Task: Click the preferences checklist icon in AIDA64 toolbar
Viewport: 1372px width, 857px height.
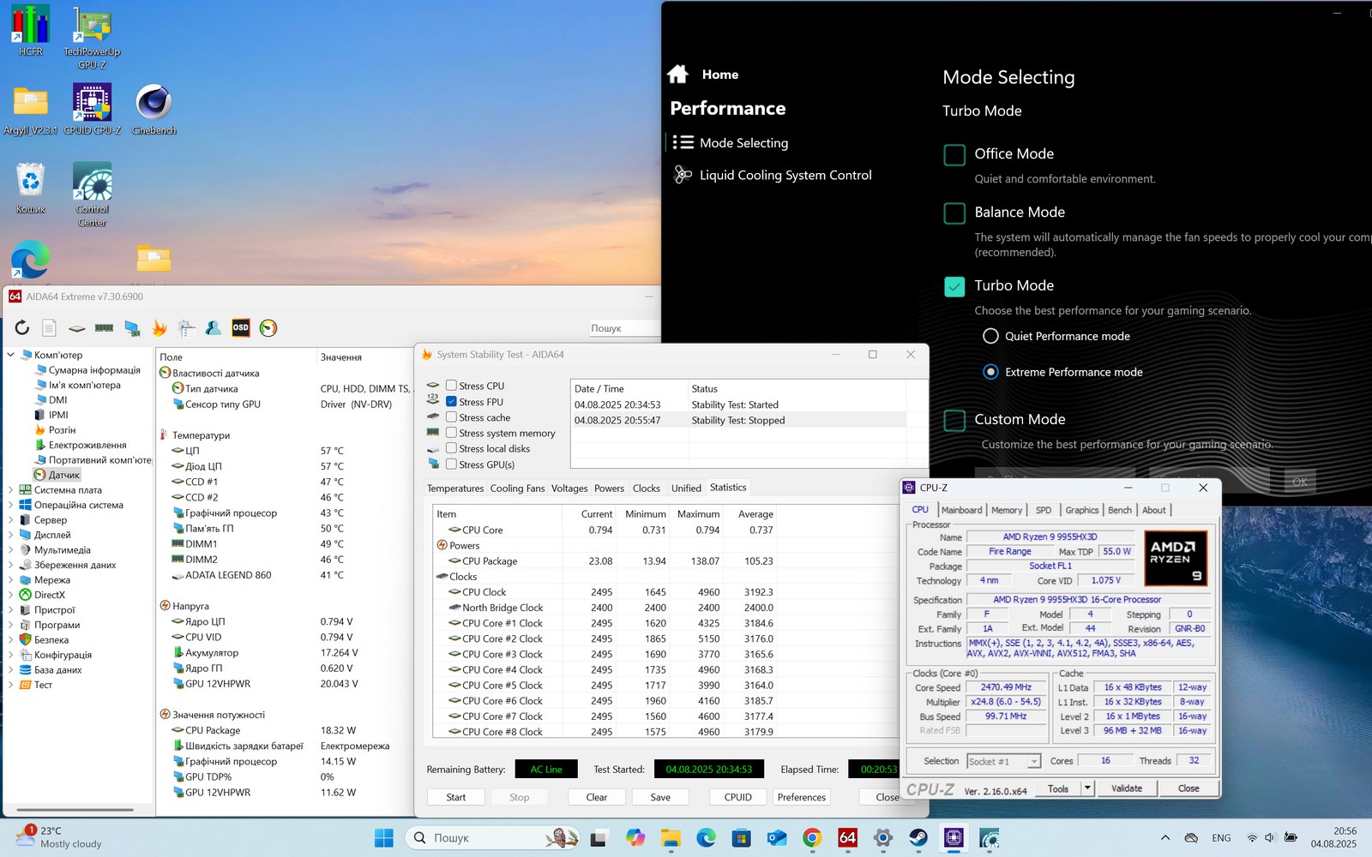Action: pyautogui.click(x=187, y=327)
